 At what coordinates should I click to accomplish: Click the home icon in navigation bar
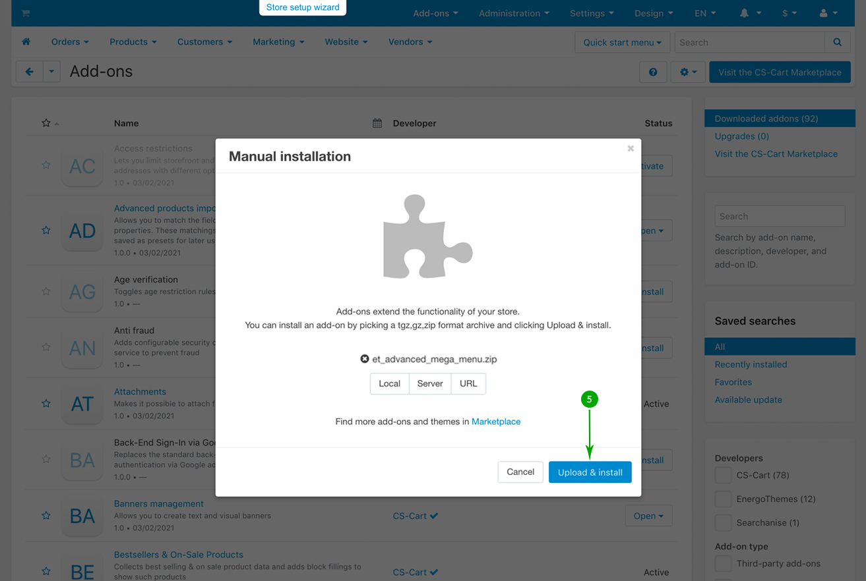click(26, 41)
